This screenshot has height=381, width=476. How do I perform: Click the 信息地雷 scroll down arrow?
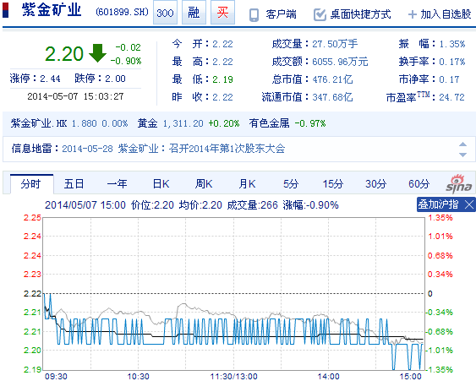(462, 155)
